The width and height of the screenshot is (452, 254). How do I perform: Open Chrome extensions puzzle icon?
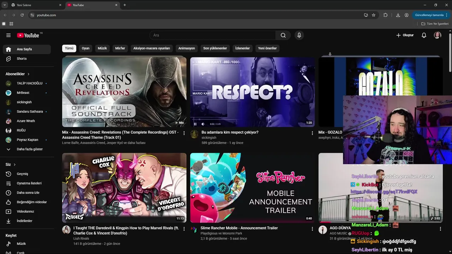click(385, 15)
